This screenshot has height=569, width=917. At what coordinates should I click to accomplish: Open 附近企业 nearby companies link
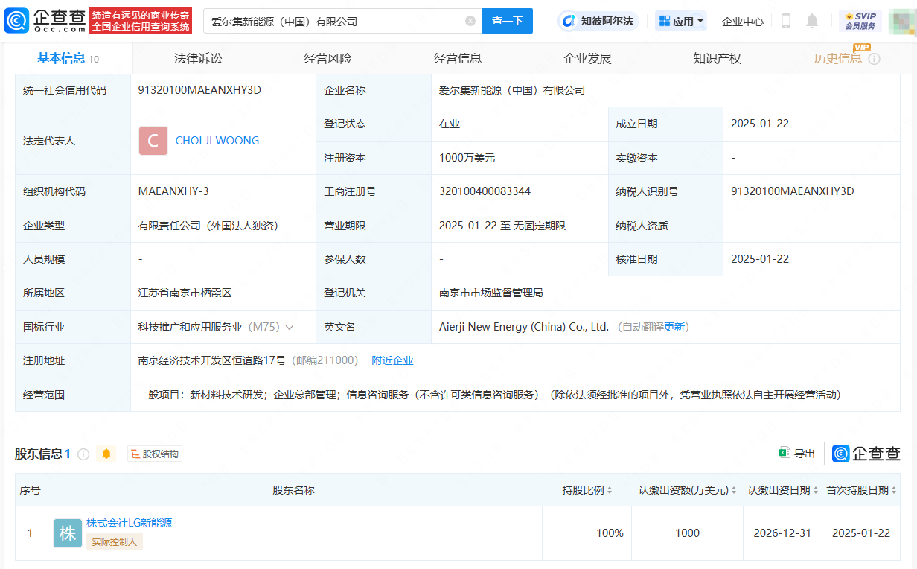[x=392, y=360]
